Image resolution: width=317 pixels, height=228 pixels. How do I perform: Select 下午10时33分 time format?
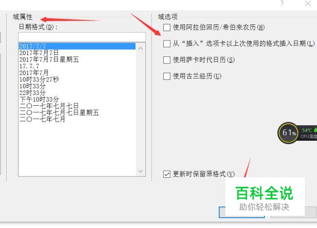pyautogui.click(x=39, y=99)
